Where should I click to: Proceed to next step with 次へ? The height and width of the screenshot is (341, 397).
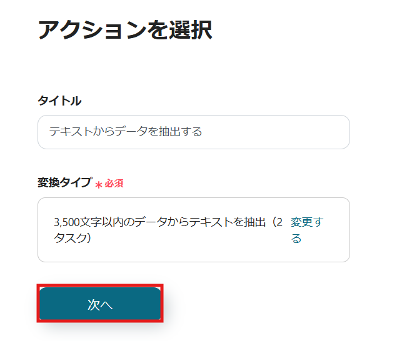pos(100,304)
